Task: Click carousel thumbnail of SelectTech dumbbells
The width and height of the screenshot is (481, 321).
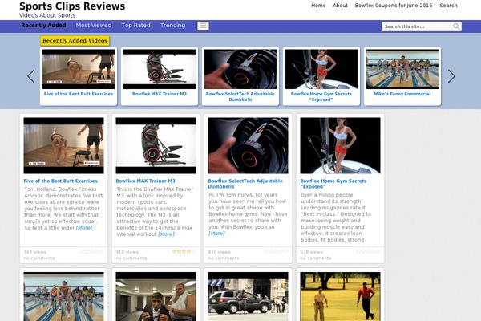Action: point(240,69)
